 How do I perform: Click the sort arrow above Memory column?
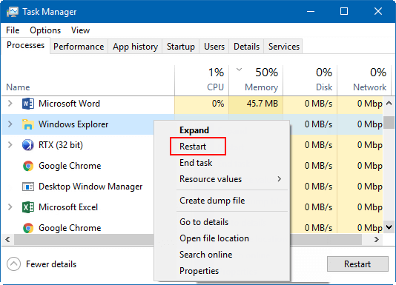(x=239, y=70)
